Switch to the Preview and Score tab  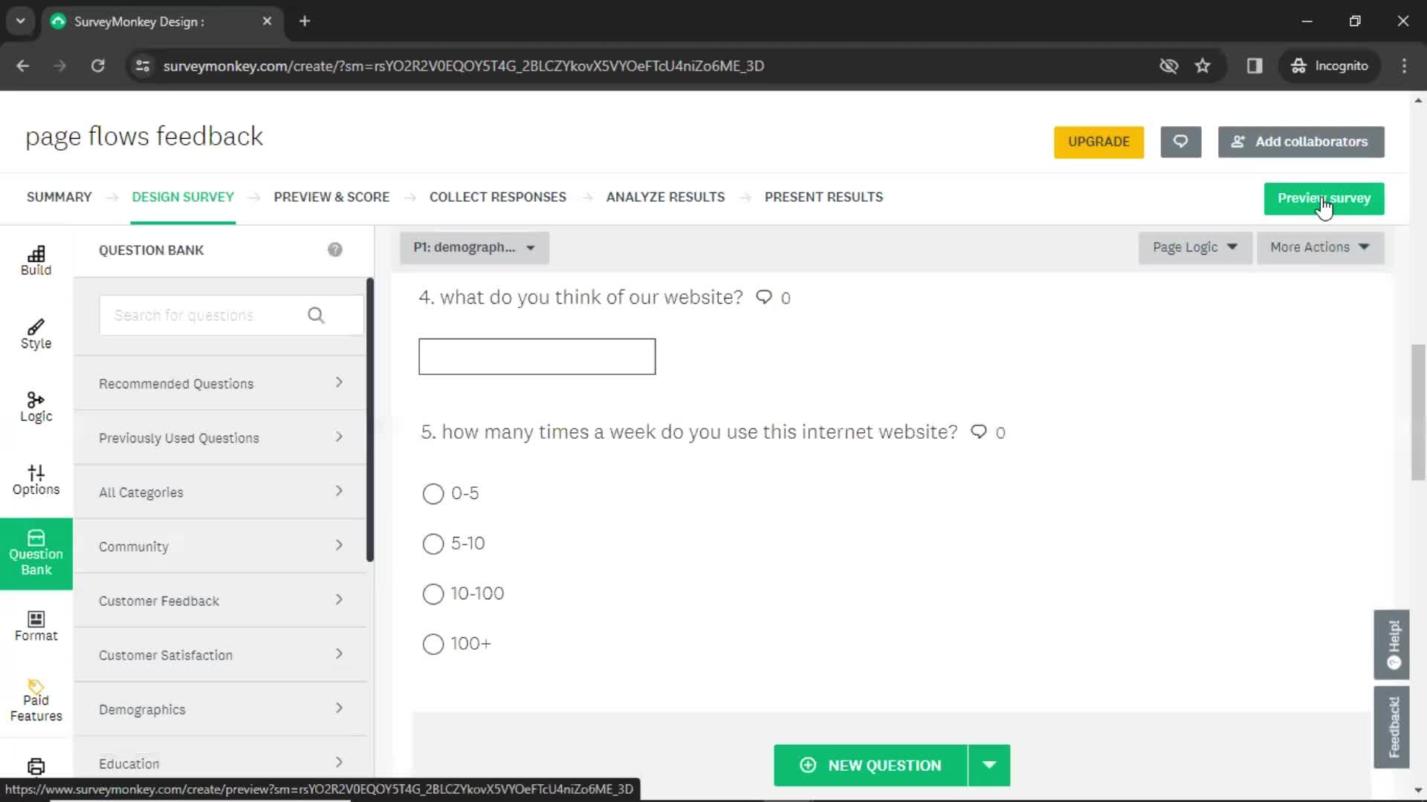coord(331,197)
